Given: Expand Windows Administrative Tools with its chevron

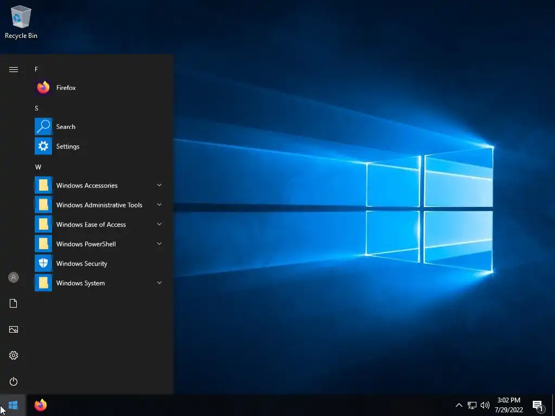Looking at the screenshot, I should [x=159, y=204].
